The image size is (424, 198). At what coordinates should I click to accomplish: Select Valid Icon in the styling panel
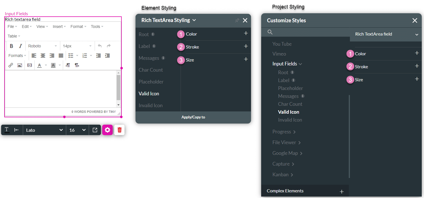pos(148,93)
